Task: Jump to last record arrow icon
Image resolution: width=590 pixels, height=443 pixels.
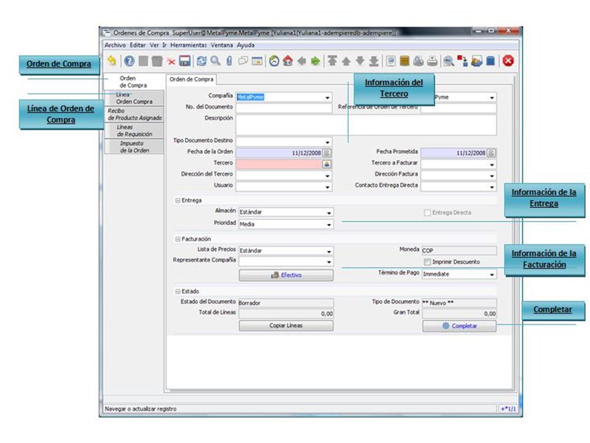Action: (374, 61)
